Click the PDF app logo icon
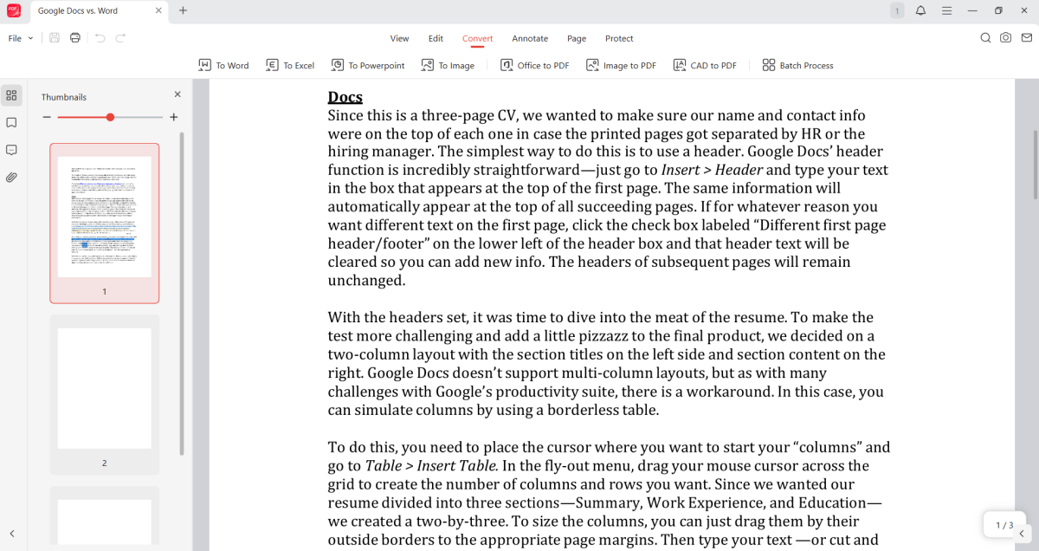The height and width of the screenshot is (551, 1039). point(13,10)
